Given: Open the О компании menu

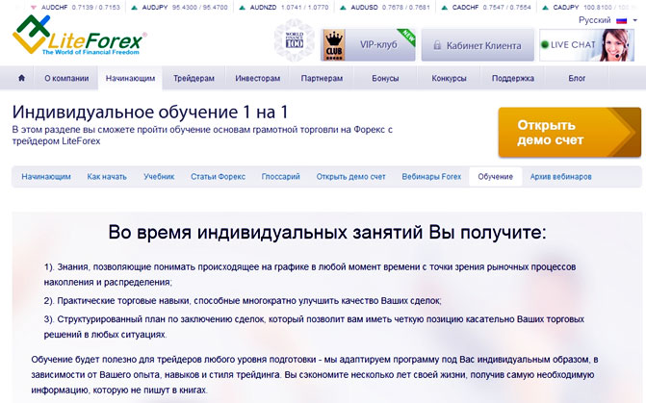Looking at the screenshot, I should point(66,78).
